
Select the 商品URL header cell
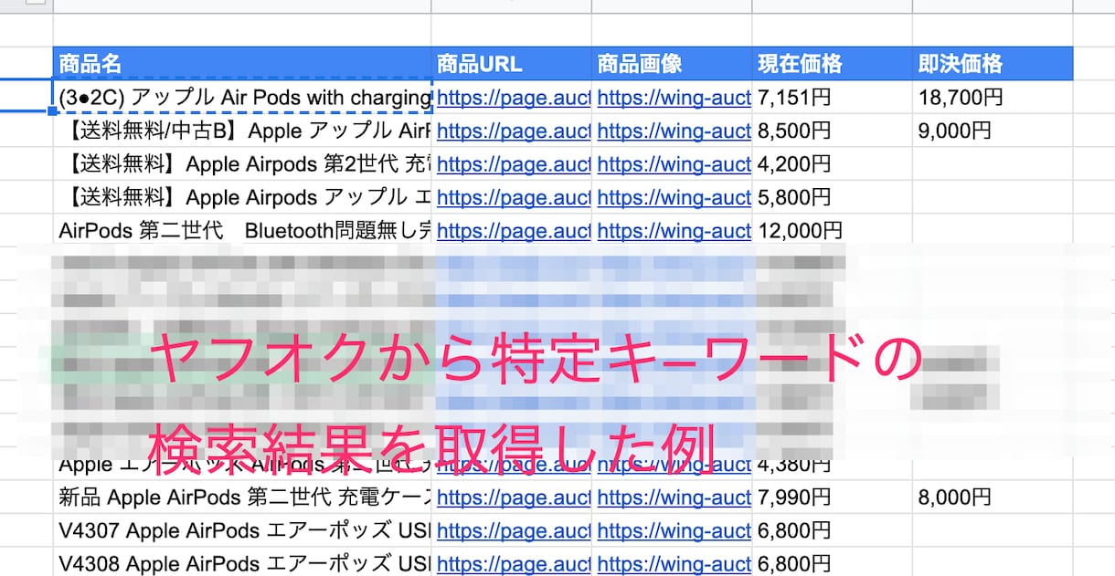tap(512, 64)
